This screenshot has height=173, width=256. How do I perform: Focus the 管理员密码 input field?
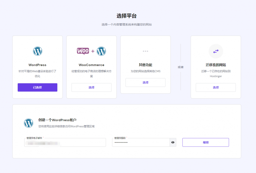click(x=141, y=142)
